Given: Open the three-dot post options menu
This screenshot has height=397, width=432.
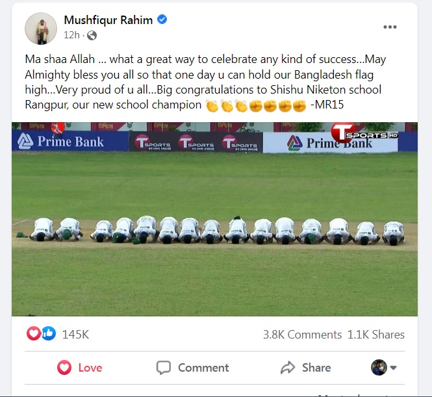Looking at the screenshot, I should [390, 27].
